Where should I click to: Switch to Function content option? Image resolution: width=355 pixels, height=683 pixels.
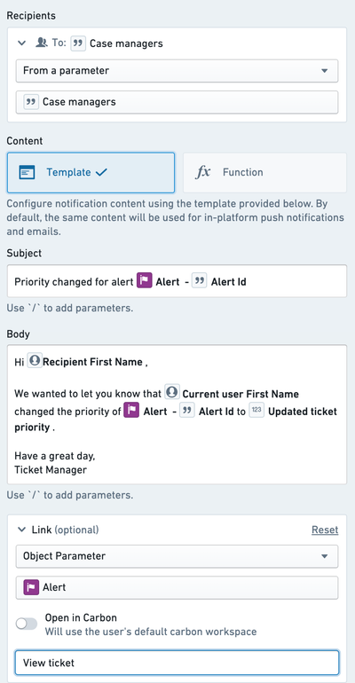264,172
